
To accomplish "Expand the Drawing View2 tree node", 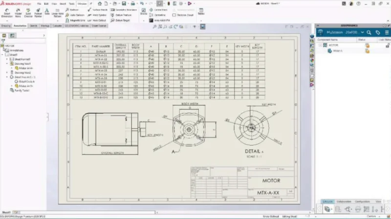I will [7, 73].
